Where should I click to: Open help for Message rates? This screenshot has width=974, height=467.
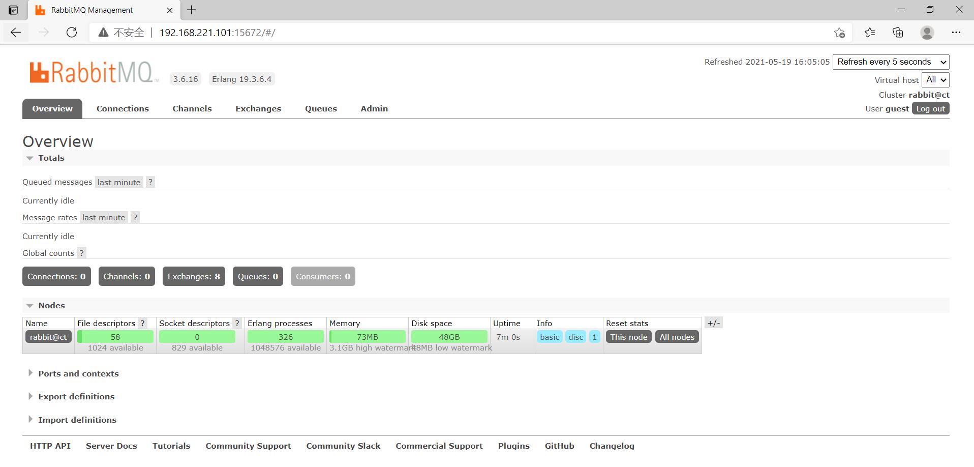tap(135, 217)
